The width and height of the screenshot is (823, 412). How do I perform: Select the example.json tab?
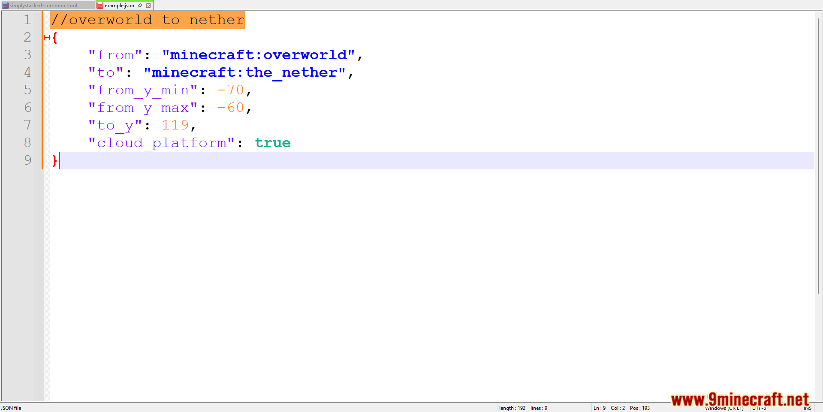119,6
